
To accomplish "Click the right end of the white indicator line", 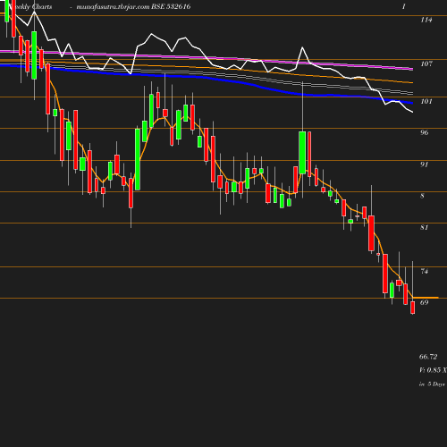I will coord(412,112).
